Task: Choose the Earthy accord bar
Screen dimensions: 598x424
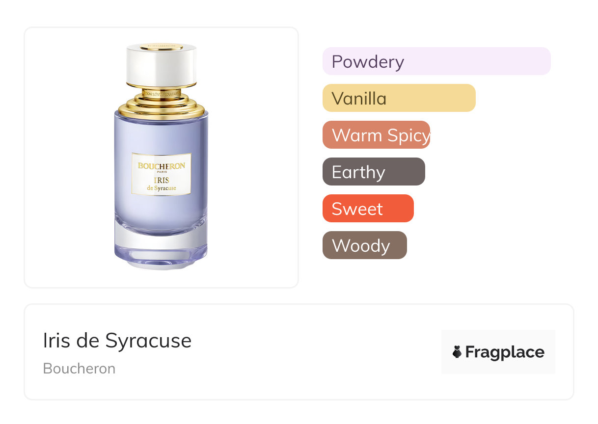Action: 374,172
